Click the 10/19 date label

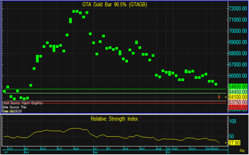tap(209, 149)
